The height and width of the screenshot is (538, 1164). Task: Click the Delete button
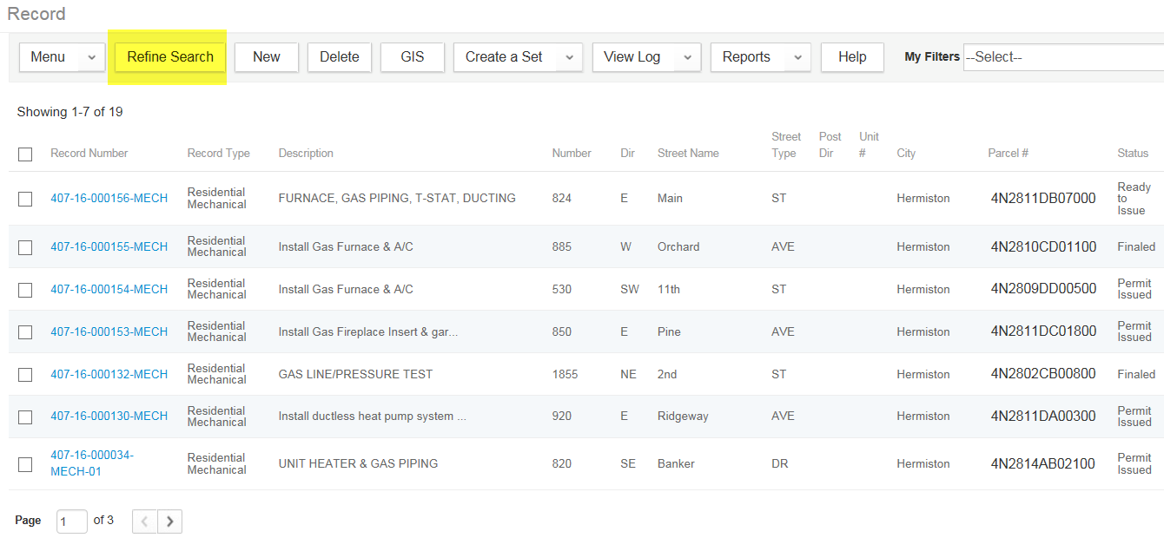point(339,57)
